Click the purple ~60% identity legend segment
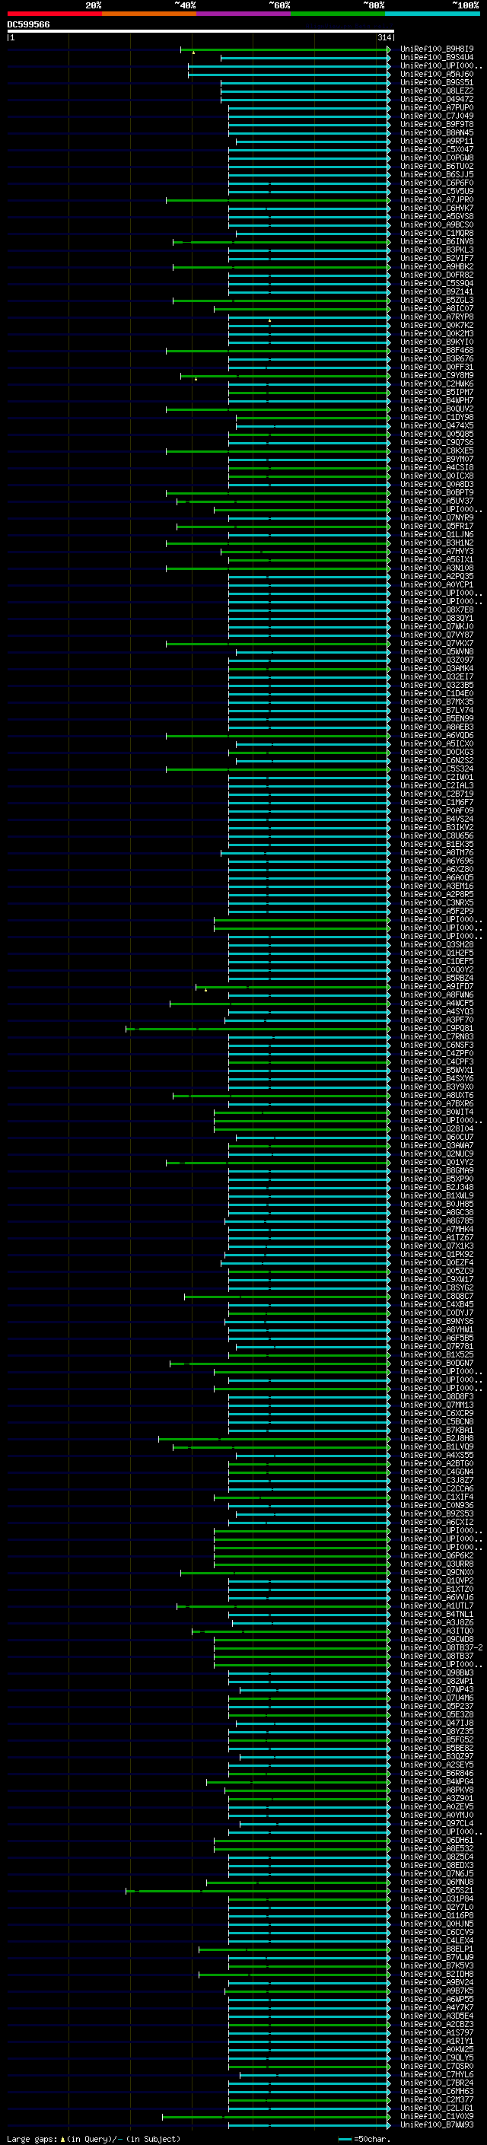Image resolution: width=487 pixels, height=2145 pixels. coord(243,14)
